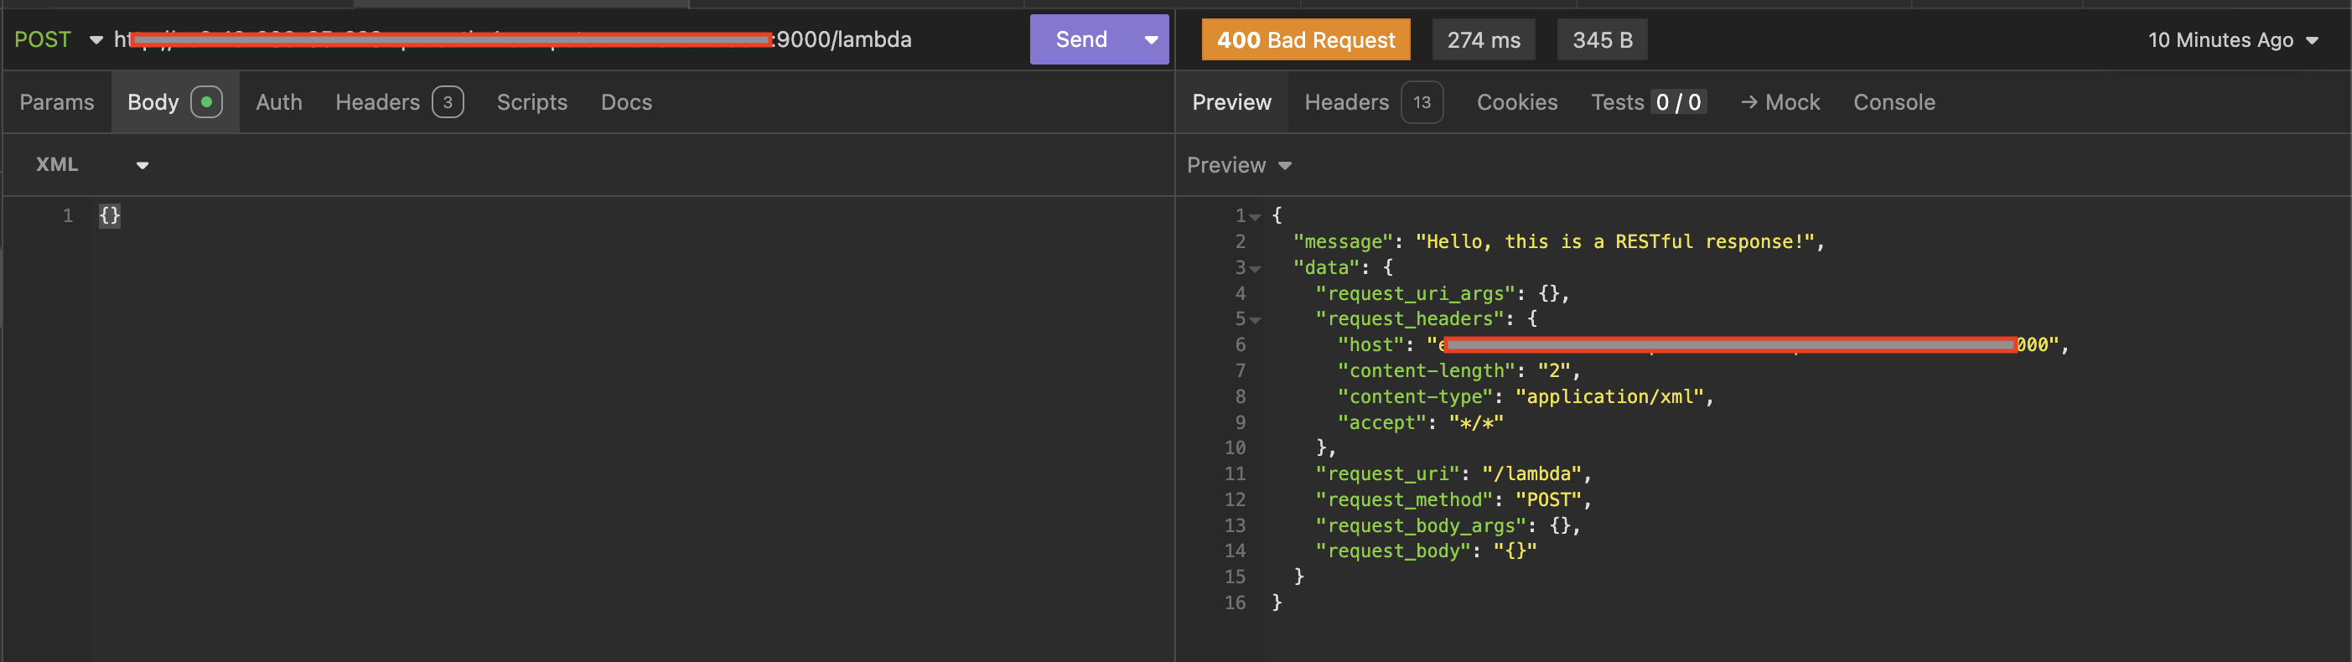This screenshot has height=662, width=2352.
Task: Open the request Headers tab with 3
Action: [399, 102]
